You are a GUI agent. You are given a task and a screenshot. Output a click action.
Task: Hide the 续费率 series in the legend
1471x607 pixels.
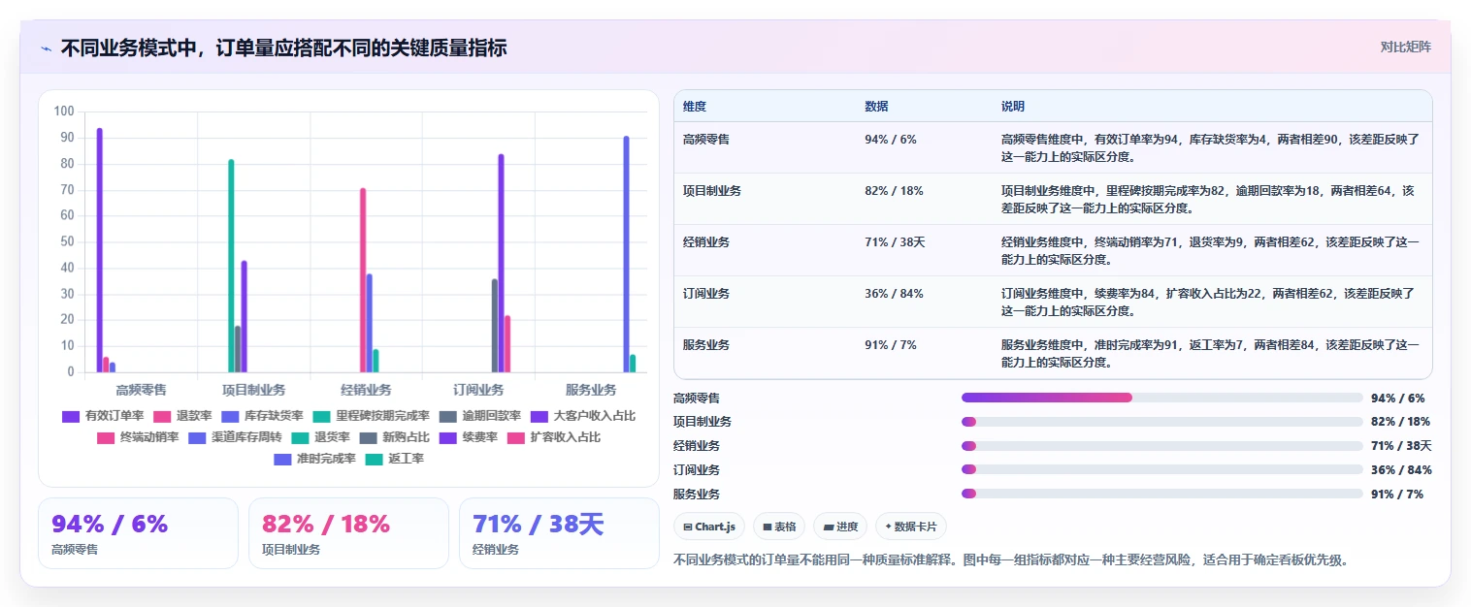[x=468, y=437]
